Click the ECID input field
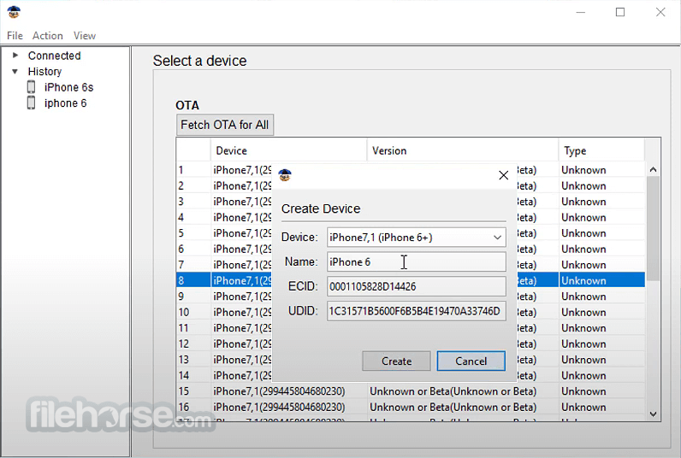This screenshot has height=458, width=681. (x=416, y=287)
